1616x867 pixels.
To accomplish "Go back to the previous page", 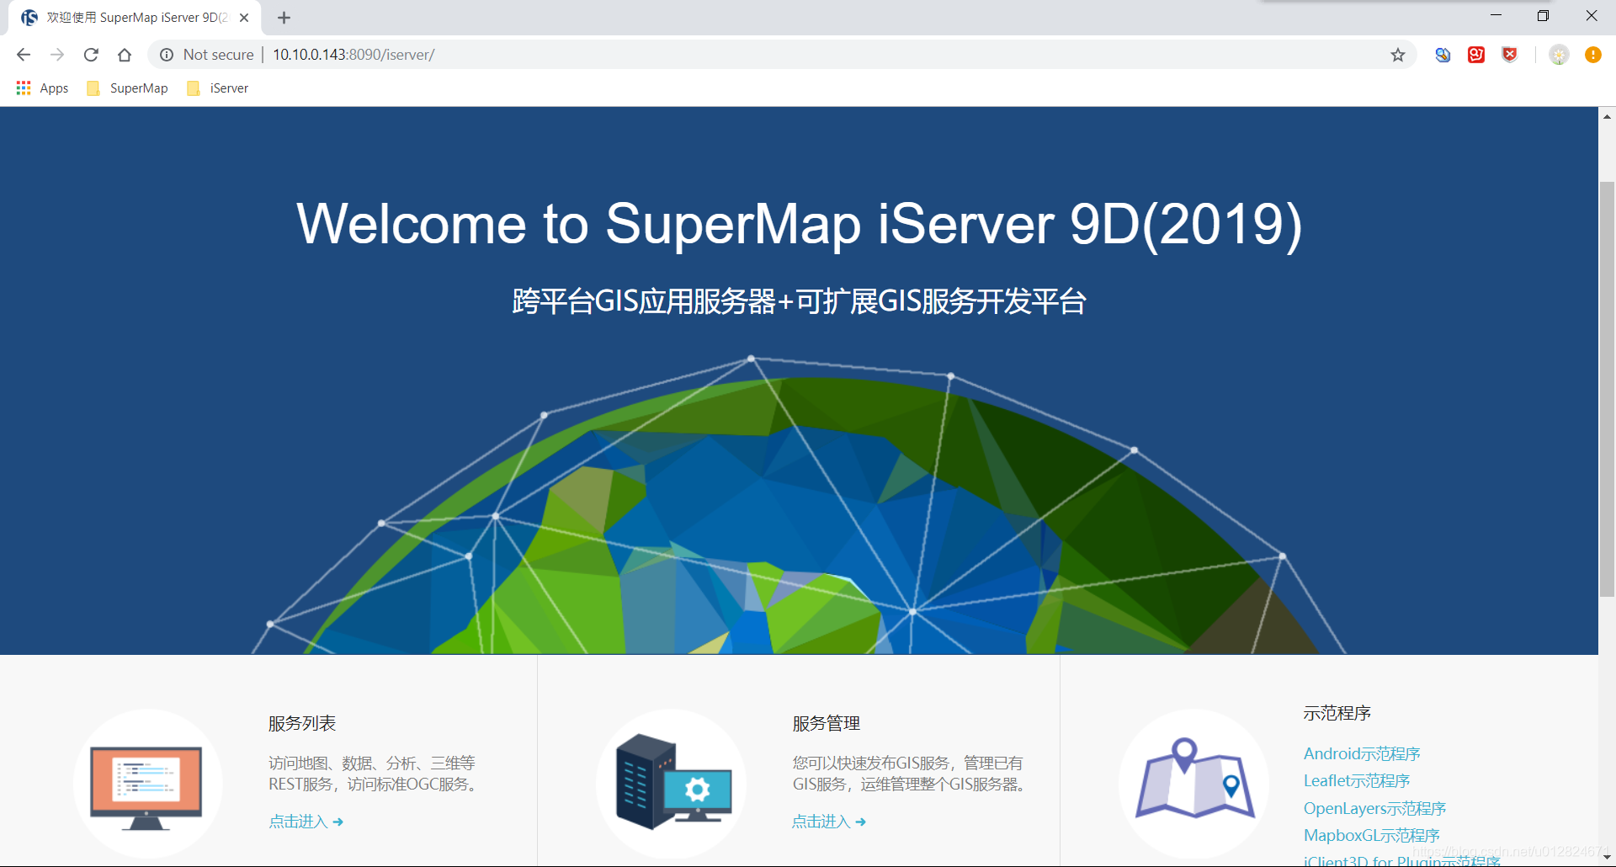I will click(24, 55).
